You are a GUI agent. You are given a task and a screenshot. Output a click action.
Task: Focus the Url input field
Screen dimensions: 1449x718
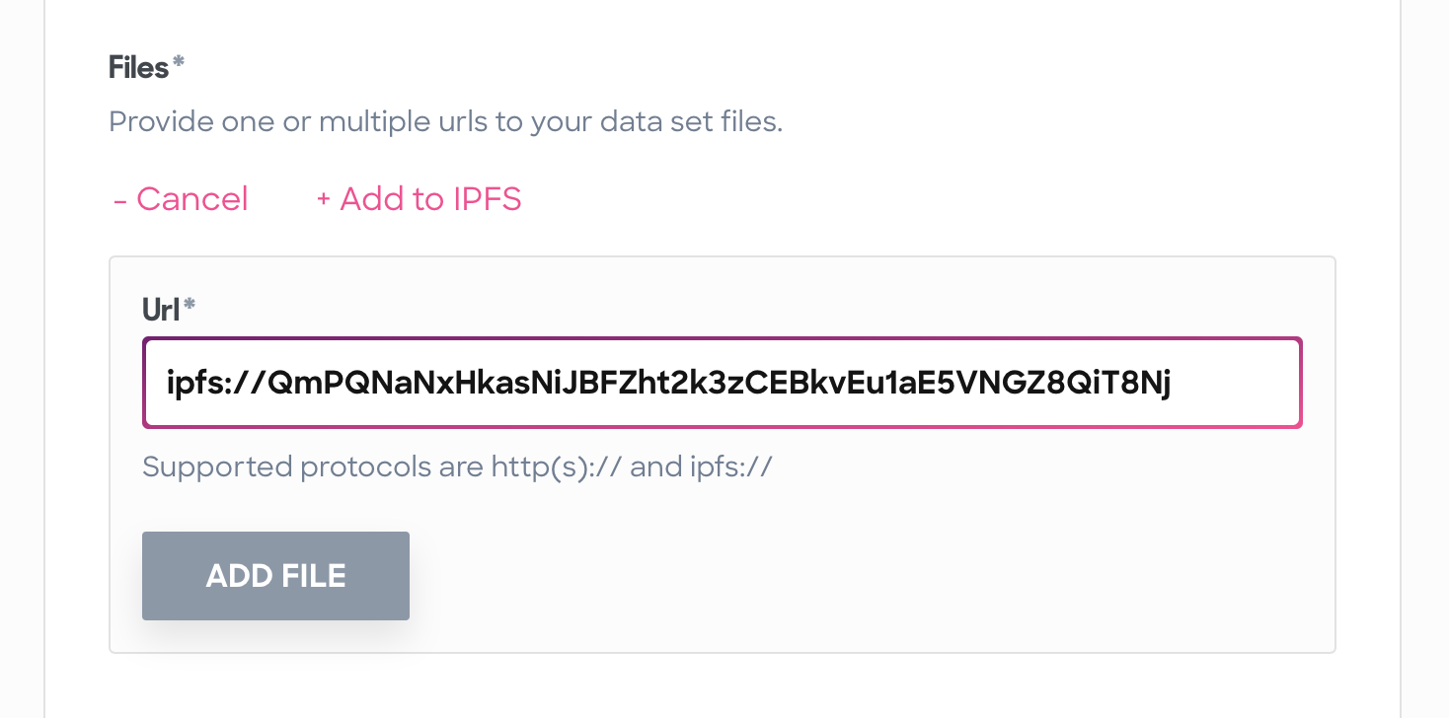pos(723,383)
